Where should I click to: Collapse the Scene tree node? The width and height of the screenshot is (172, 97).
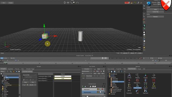pyautogui.click(x=1, y=76)
